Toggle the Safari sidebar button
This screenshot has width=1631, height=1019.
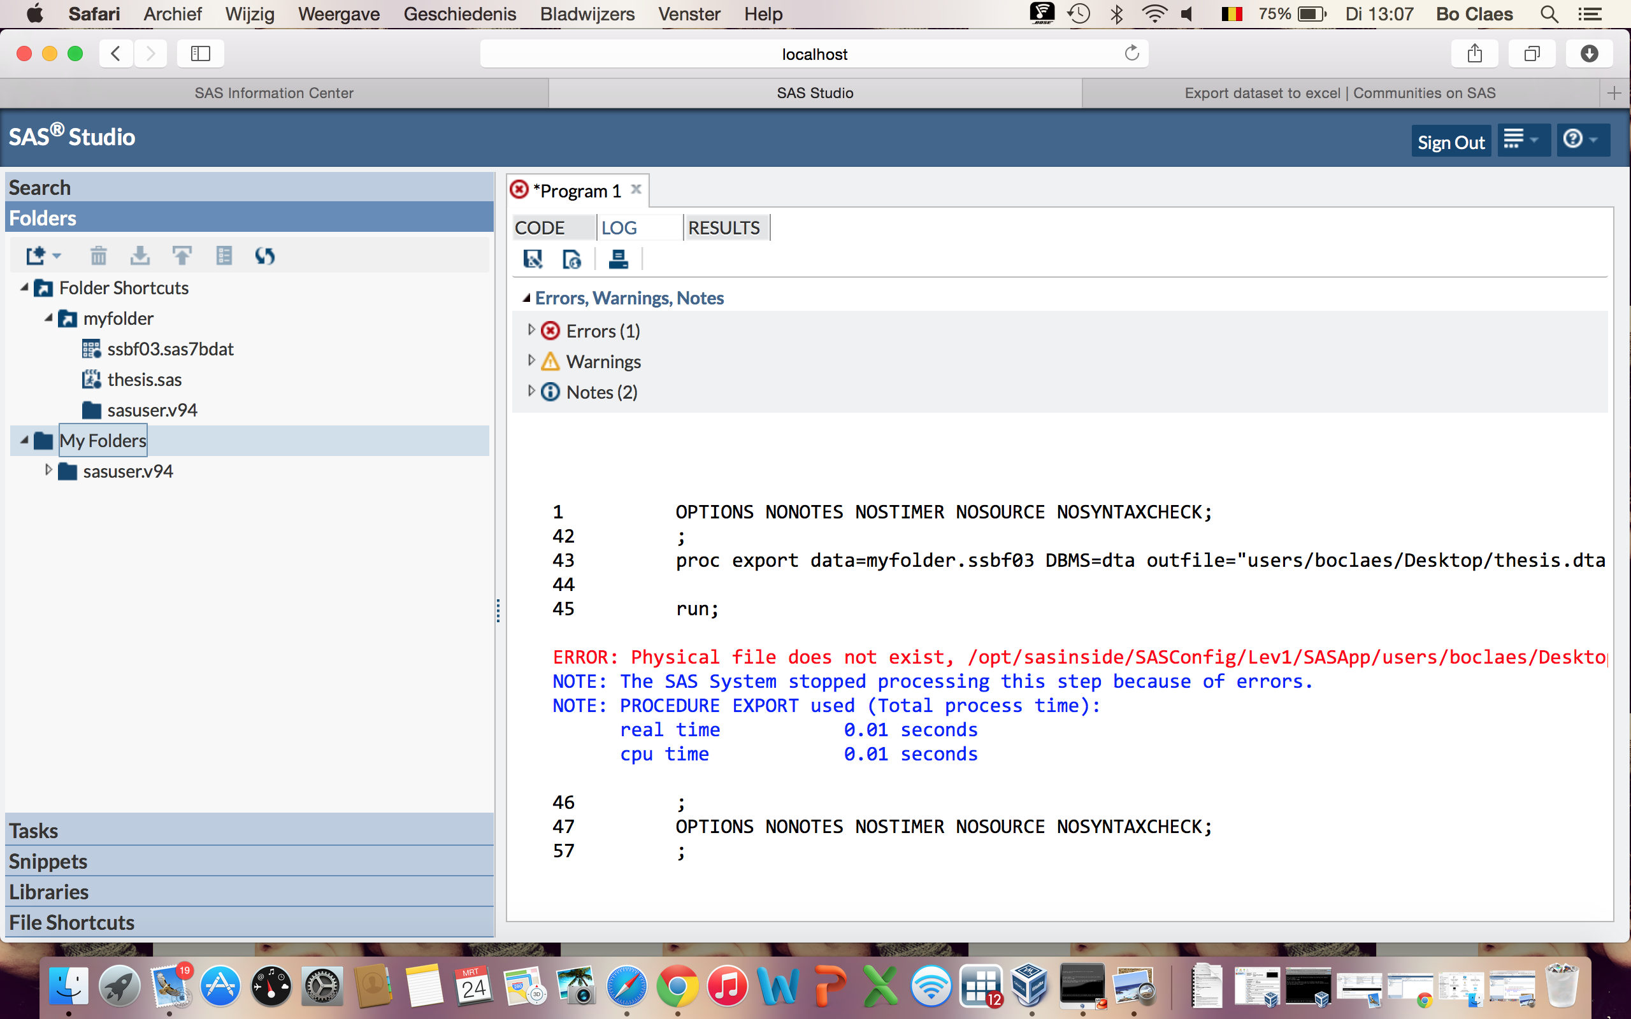(x=200, y=54)
